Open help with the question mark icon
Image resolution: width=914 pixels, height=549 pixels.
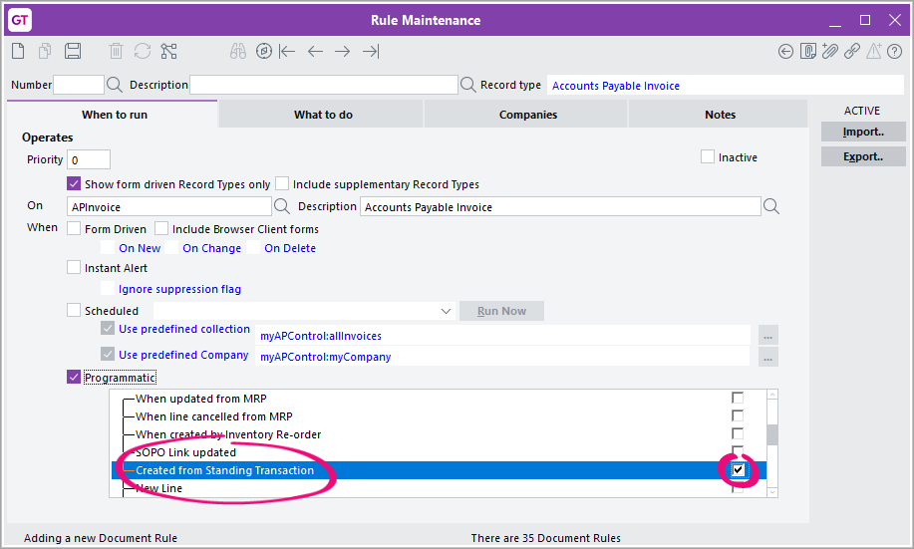click(895, 51)
